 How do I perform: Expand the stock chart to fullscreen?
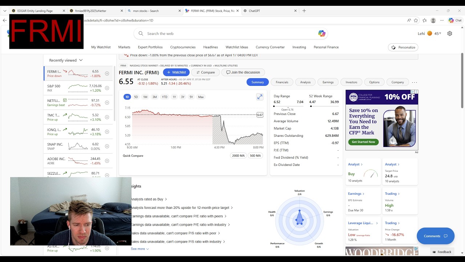coord(259,97)
